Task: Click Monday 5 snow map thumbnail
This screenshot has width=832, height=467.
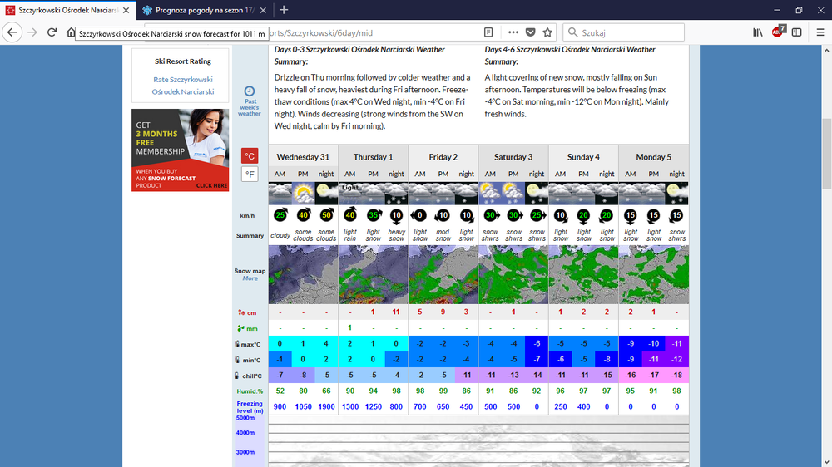Action: click(654, 274)
